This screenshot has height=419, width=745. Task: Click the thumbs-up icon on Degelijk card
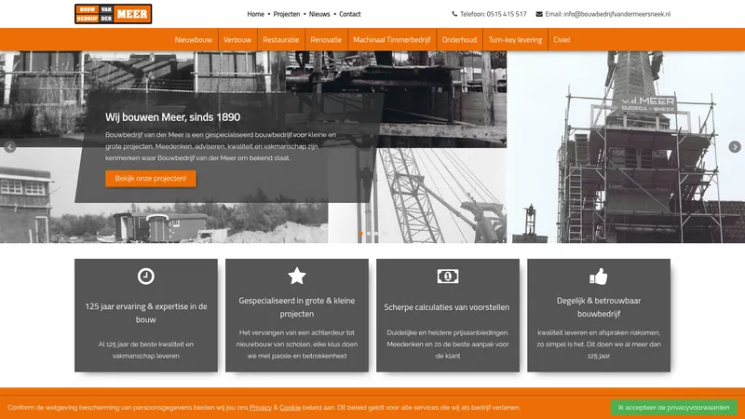pos(599,276)
